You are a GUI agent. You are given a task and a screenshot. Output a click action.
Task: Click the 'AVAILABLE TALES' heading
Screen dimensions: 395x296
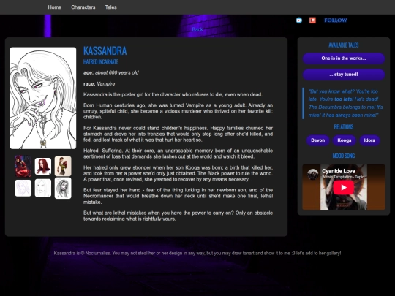coord(344,45)
